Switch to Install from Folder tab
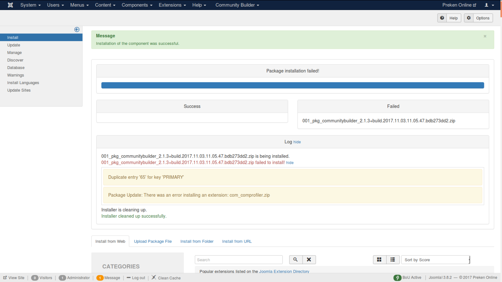 [x=197, y=242]
